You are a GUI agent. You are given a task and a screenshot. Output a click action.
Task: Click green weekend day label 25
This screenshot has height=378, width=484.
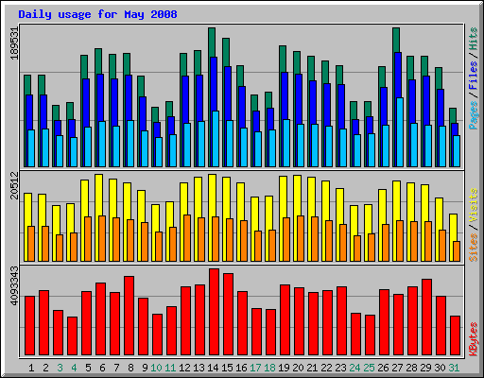[x=369, y=368]
